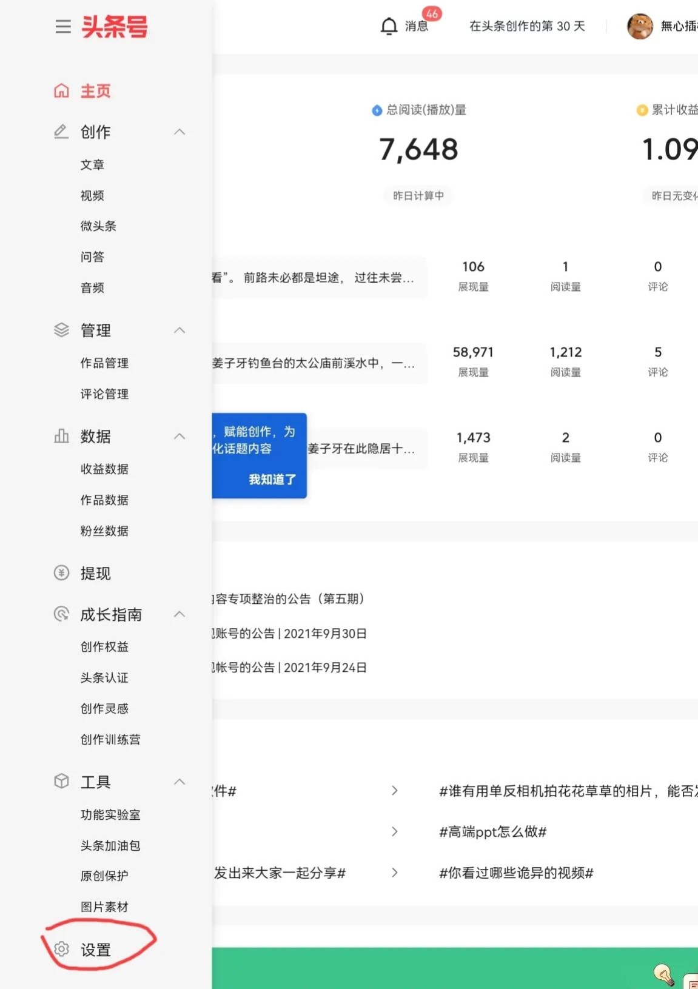The image size is (698, 989).
Task: Click the 提现 yuan coin icon
Action: (x=61, y=572)
